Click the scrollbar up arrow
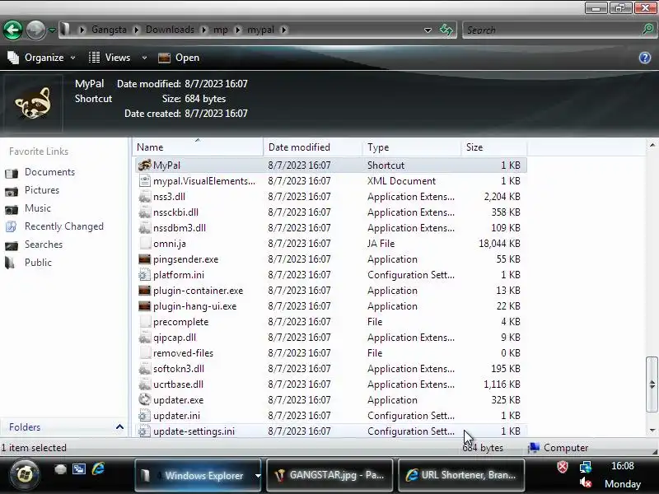This screenshot has height=494, width=659. click(x=652, y=145)
